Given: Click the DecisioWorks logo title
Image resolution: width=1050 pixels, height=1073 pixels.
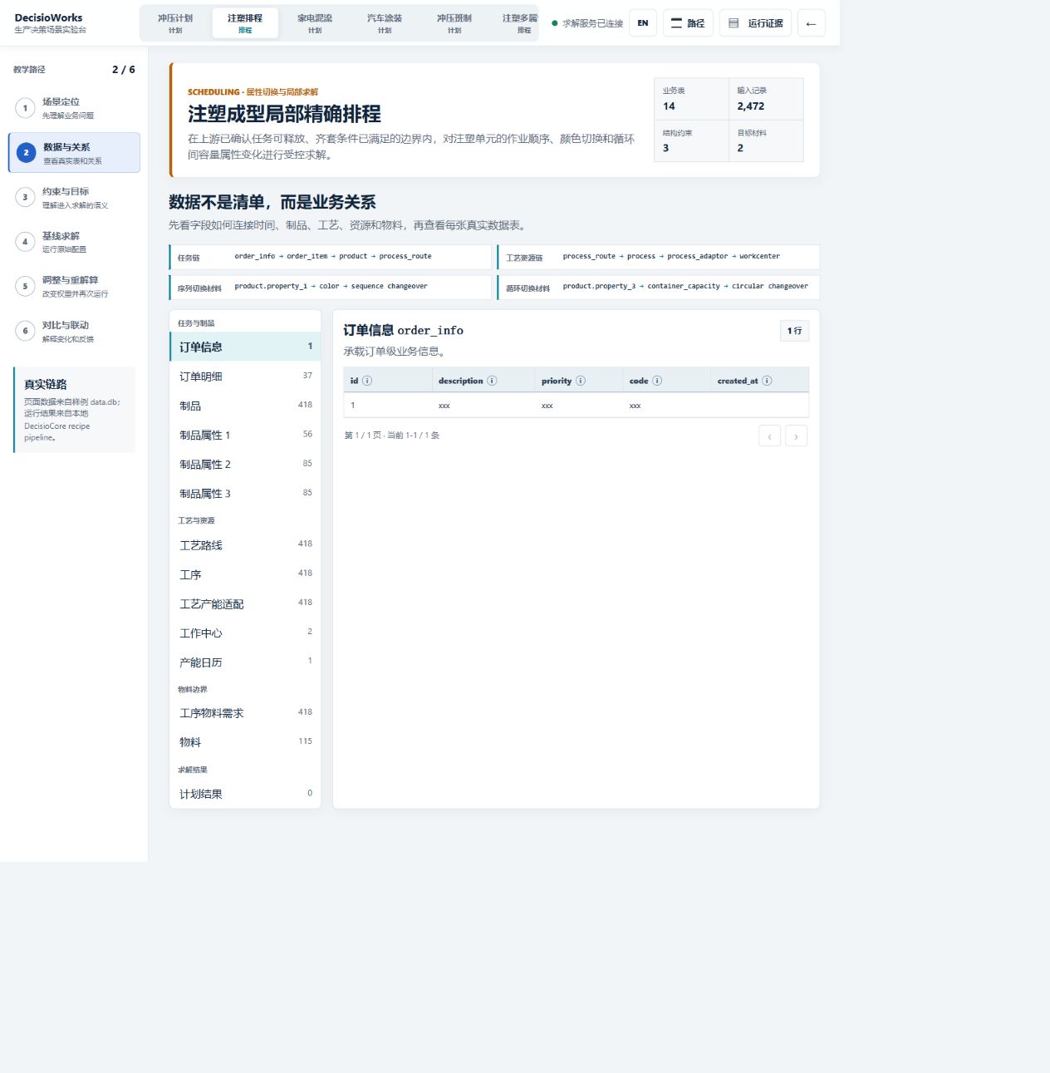Looking at the screenshot, I should pyautogui.click(x=48, y=17).
